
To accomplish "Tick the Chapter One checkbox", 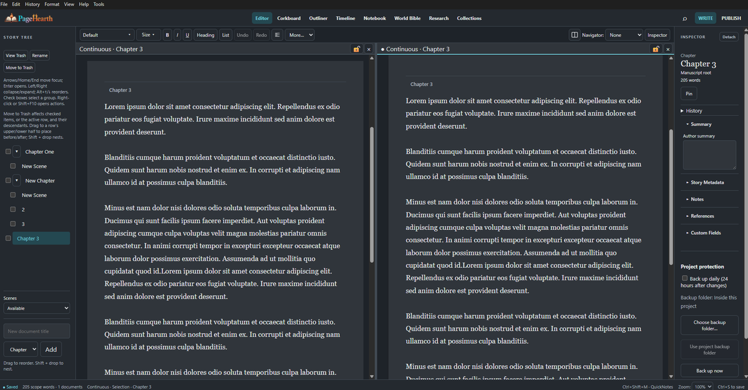I will pos(8,151).
